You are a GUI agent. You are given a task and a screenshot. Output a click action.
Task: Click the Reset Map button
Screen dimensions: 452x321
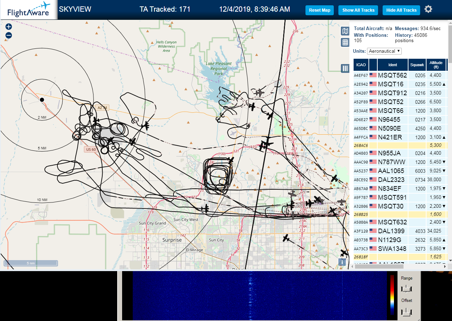pos(320,10)
